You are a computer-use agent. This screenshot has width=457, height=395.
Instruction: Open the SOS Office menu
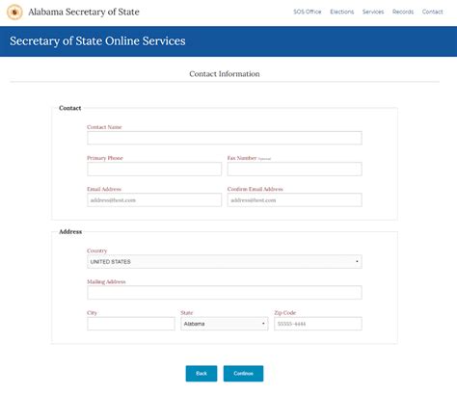click(308, 12)
